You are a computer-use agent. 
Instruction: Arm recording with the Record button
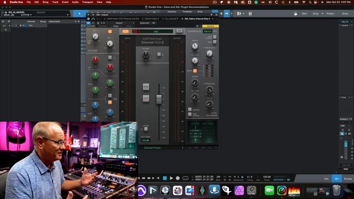tap(178, 178)
